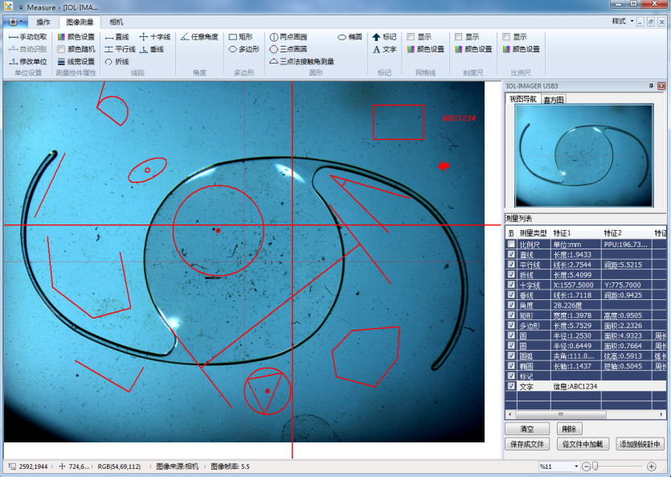Choose the 任意角度 angle measurement tool

click(199, 37)
